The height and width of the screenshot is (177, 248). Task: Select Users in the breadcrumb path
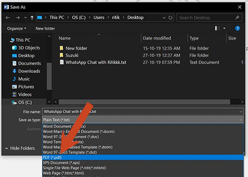[x=99, y=18]
